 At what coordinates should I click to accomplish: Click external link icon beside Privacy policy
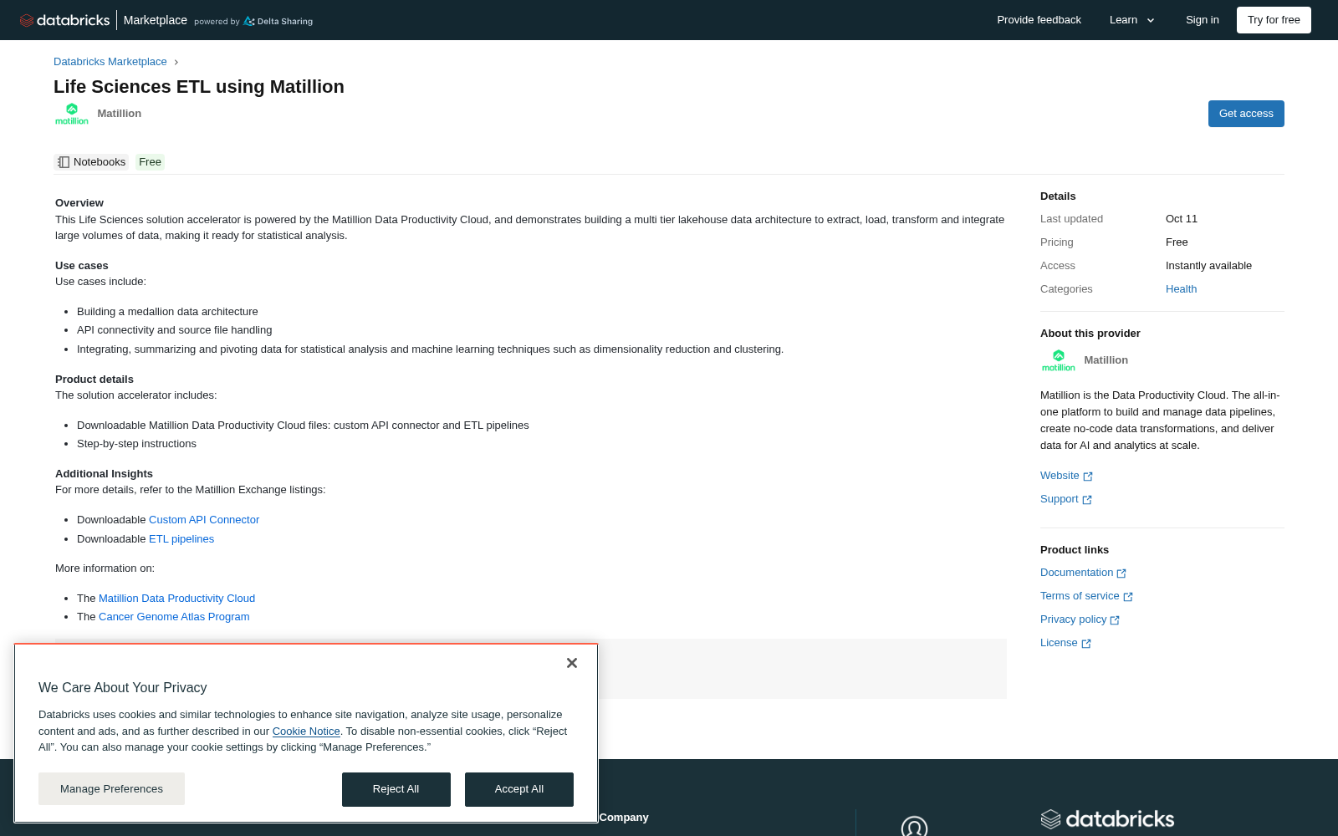tap(1115, 620)
